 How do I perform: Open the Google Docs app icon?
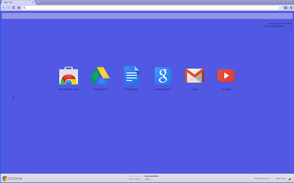(x=131, y=75)
